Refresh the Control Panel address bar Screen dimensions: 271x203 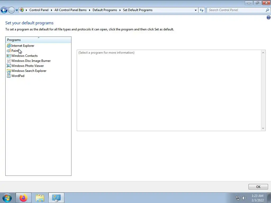point(201,10)
